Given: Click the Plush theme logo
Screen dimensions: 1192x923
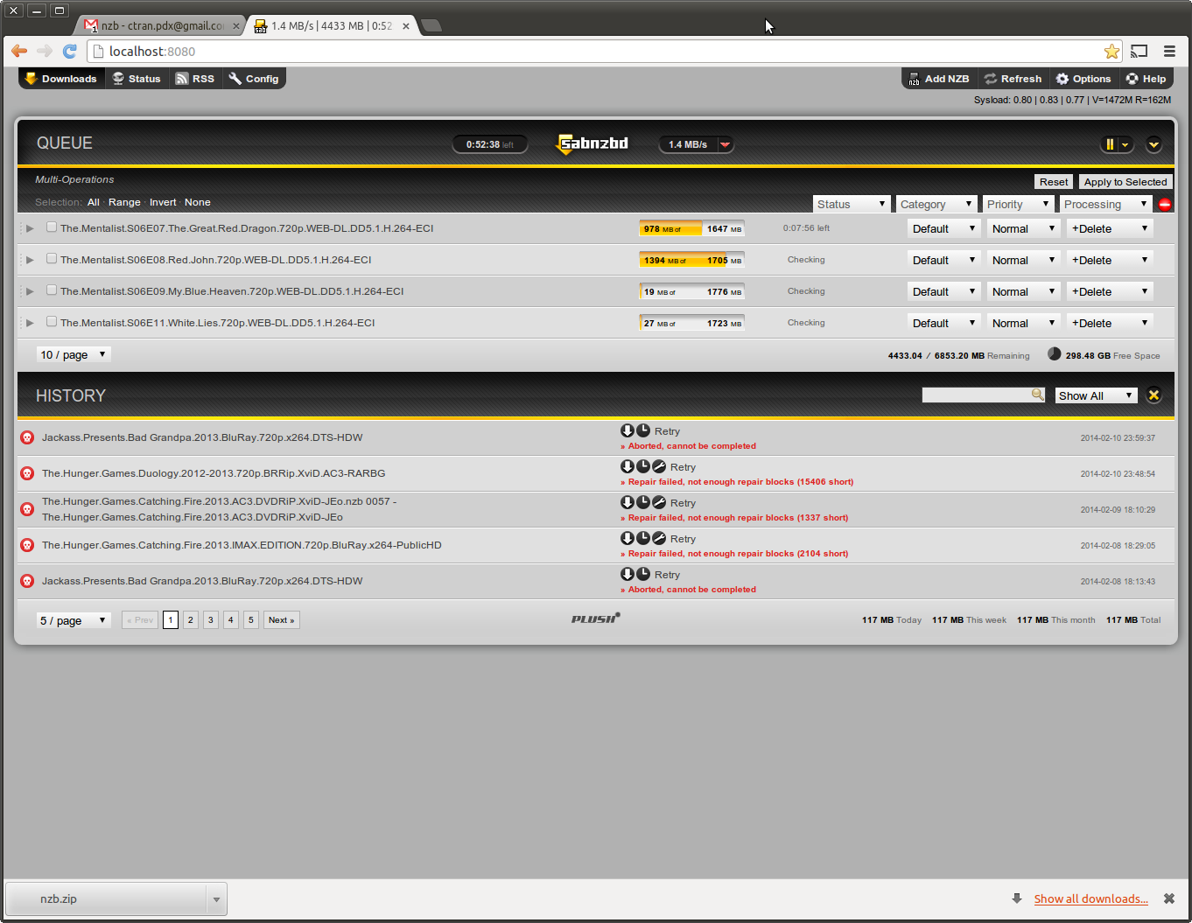Looking at the screenshot, I should (x=595, y=619).
